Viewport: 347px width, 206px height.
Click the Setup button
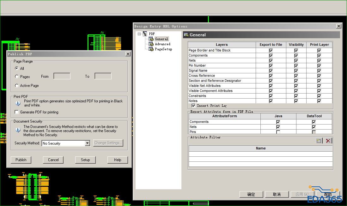tap(85, 160)
